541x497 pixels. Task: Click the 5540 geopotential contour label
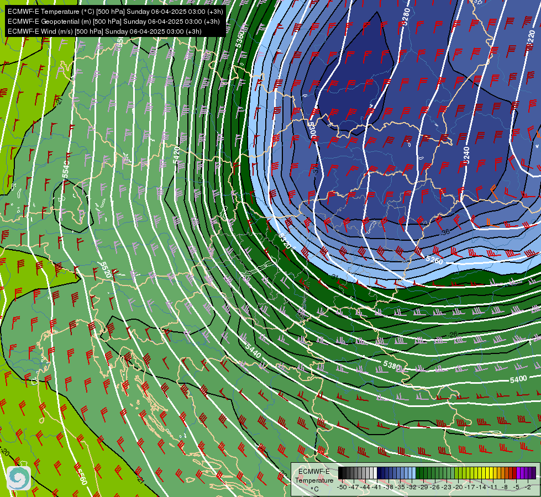pos(66,170)
